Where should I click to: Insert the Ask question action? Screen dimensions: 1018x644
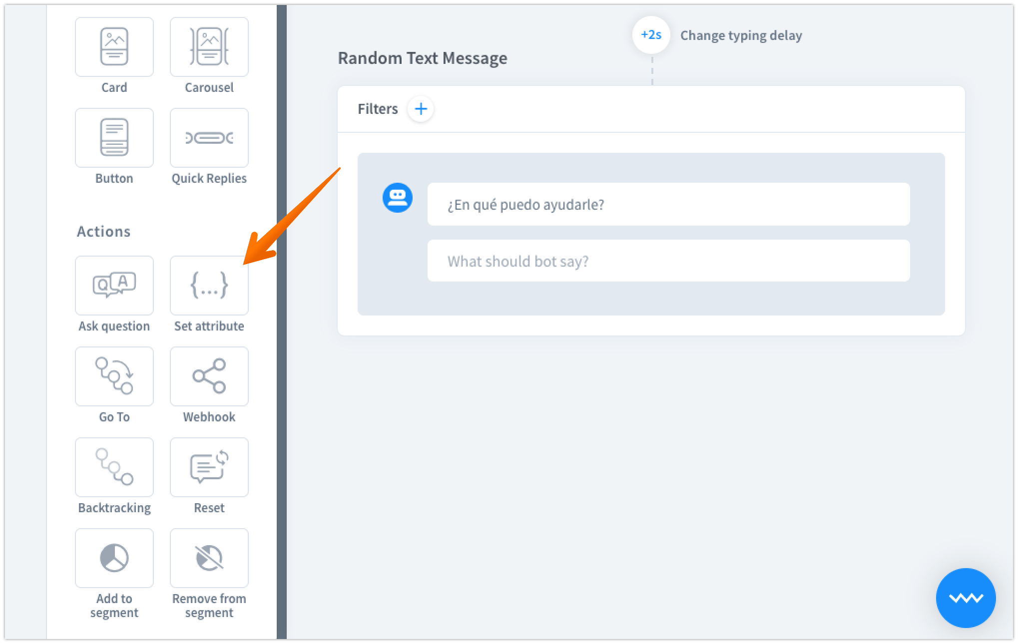pos(114,286)
